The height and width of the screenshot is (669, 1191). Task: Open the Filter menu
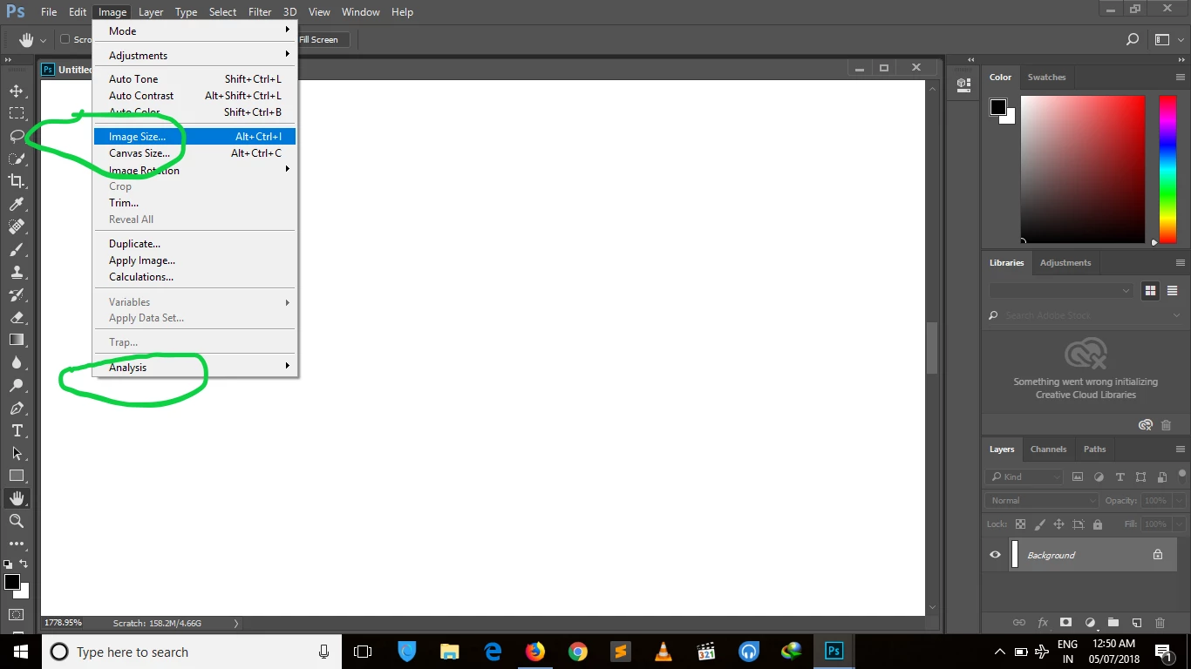coord(260,12)
